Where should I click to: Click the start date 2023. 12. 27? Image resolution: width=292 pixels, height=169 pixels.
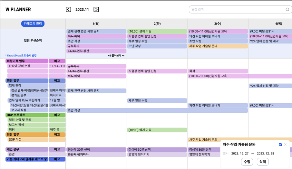[240, 154]
